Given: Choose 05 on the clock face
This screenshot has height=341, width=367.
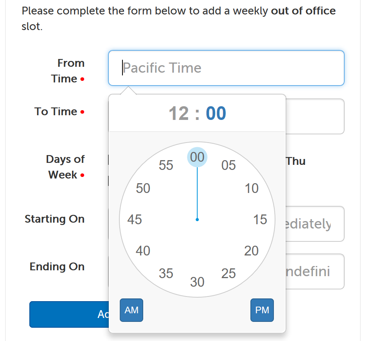Looking at the screenshot, I should click(x=229, y=165).
